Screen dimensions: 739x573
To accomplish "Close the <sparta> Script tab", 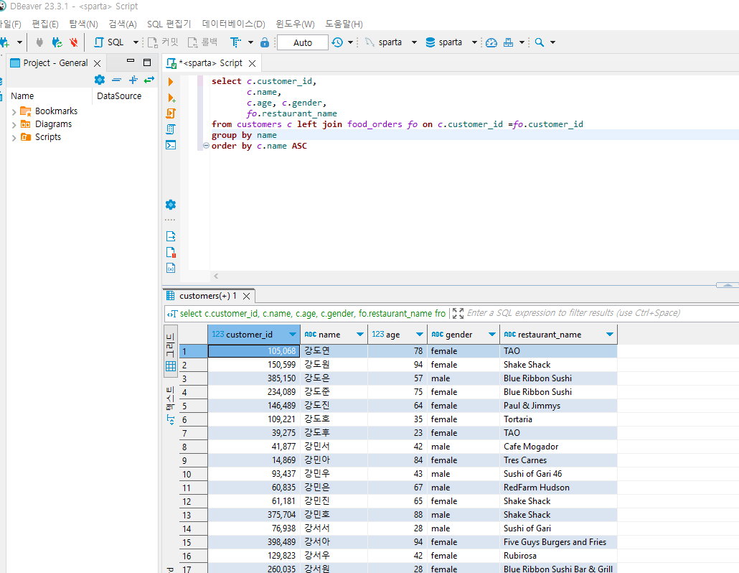I will (252, 63).
